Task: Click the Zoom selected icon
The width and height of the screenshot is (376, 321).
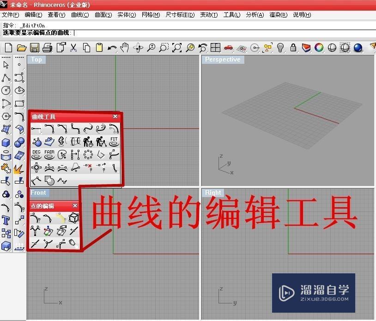Action: [x=190, y=47]
